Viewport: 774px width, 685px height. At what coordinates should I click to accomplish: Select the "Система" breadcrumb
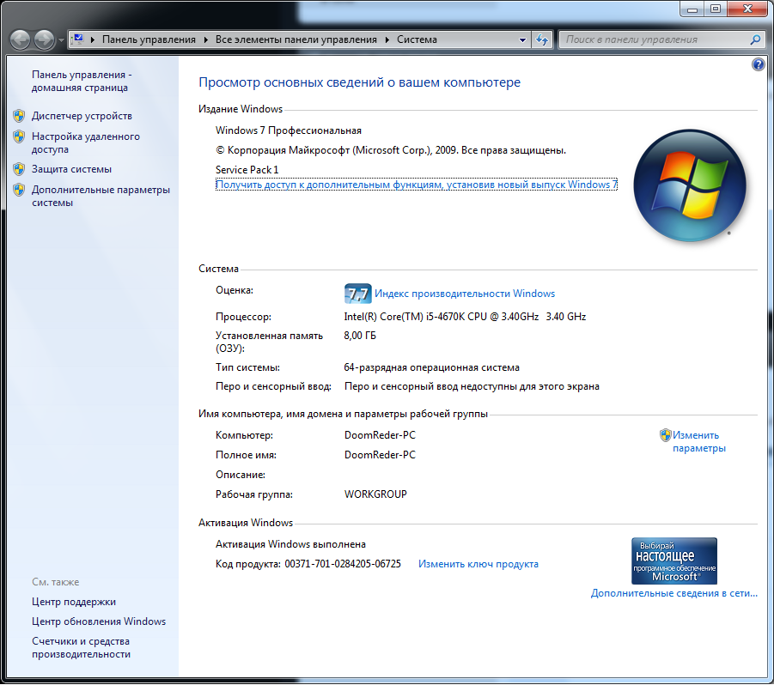coord(417,39)
